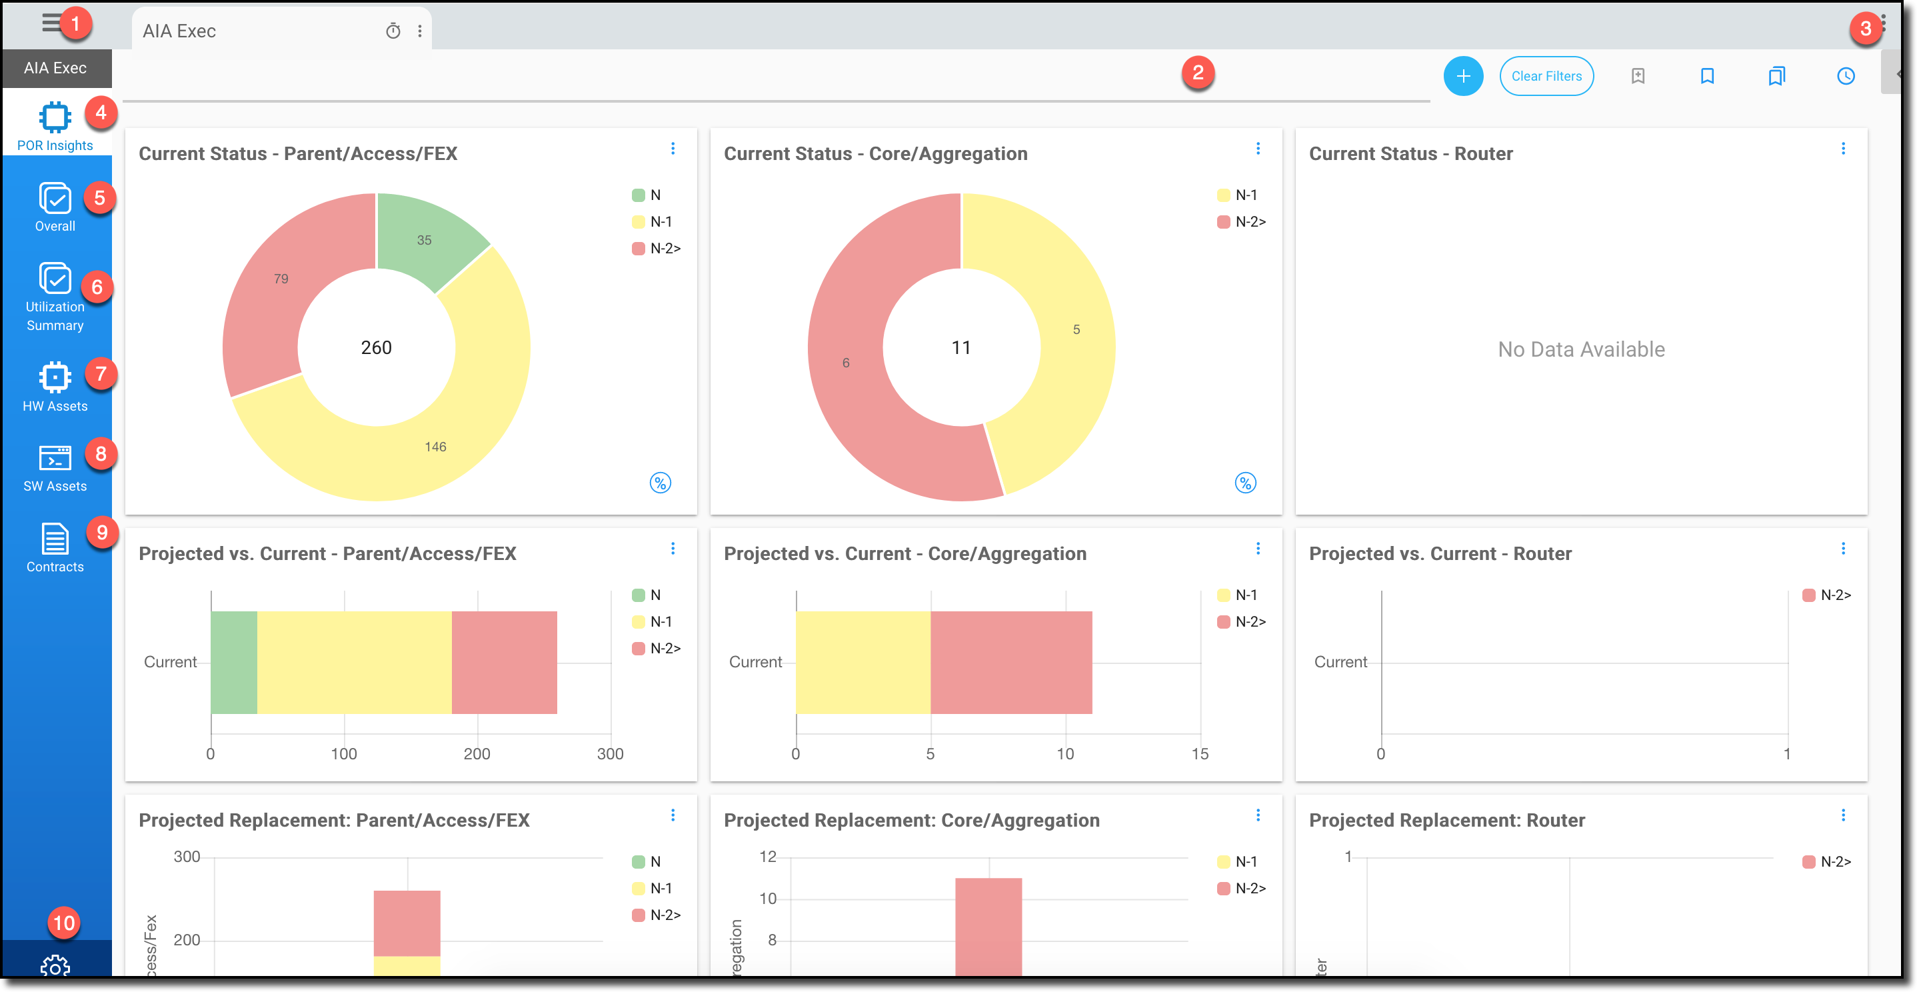Toggle N-1 legend in Current Status Parent/Access/FEX

[x=652, y=222]
